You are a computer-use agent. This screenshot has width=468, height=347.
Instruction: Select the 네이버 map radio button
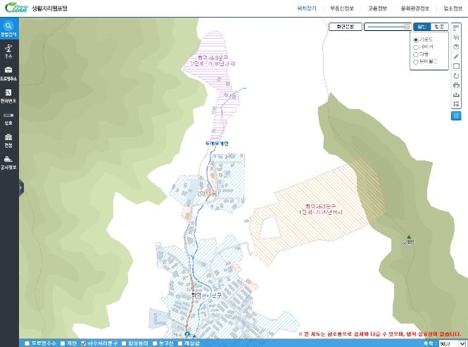pyautogui.click(x=417, y=47)
